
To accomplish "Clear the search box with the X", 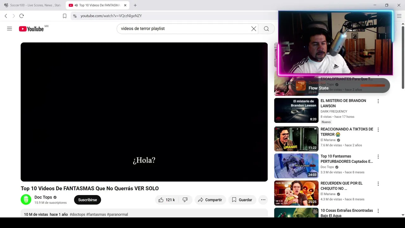I will (x=254, y=28).
